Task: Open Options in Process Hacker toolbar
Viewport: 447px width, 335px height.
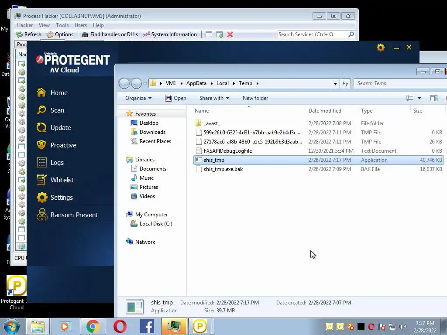Action: (x=60, y=34)
